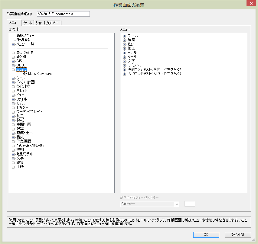Viewport: 258px width, 244px height.
Task: Select the separator line item in command list
Action: click(62, 49)
